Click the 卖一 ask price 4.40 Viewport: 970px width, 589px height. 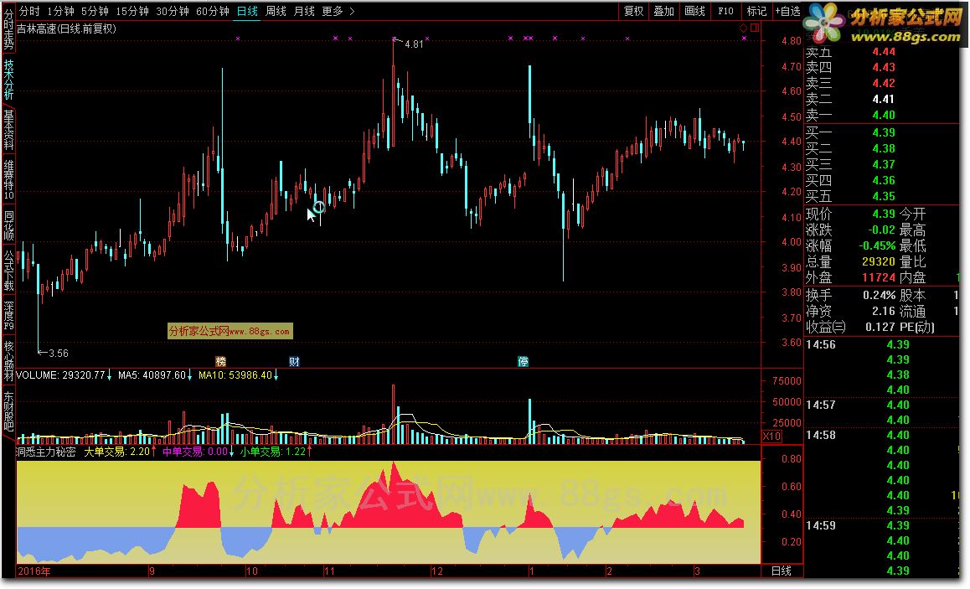(x=884, y=115)
